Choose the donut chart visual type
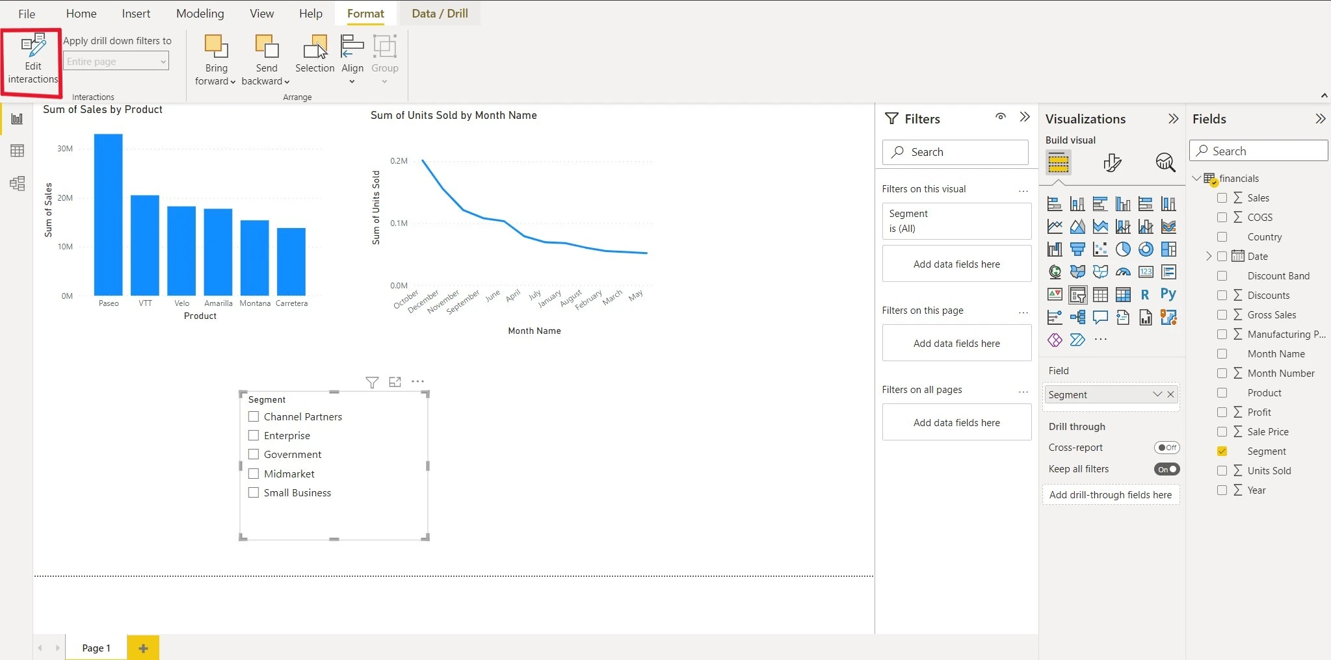The height and width of the screenshot is (660, 1331). coord(1146,249)
